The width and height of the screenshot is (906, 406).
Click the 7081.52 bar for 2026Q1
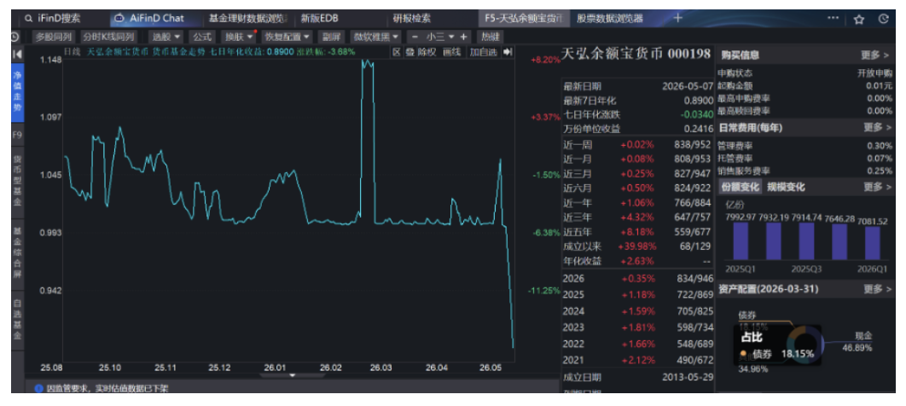pyautogui.click(x=873, y=244)
